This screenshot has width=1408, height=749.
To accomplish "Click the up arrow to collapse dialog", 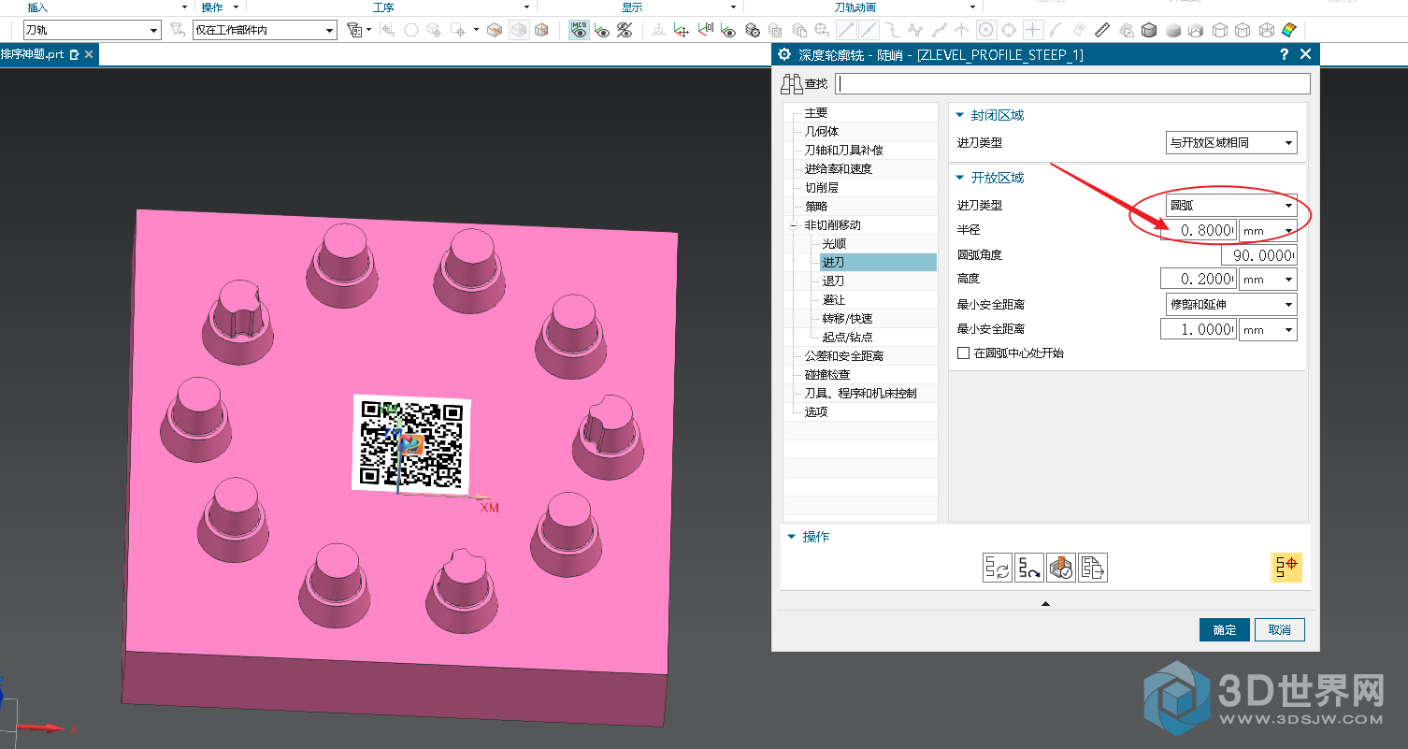I will point(1045,604).
